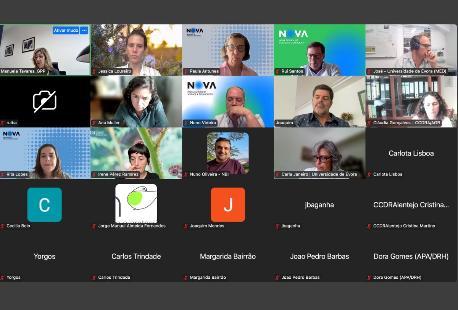This screenshot has height=310, width=458.
Task: Click the Carla Janeiro | Universidade de Évora label
Action: pyautogui.click(x=319, y=174)
